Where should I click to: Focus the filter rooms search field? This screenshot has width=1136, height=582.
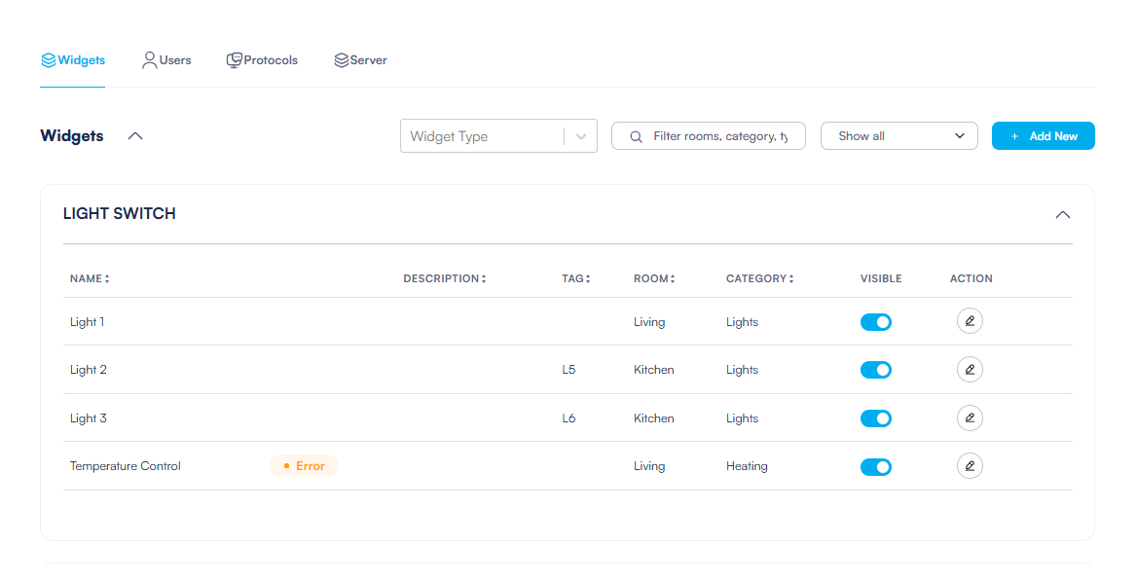click(x=720, y=136)
